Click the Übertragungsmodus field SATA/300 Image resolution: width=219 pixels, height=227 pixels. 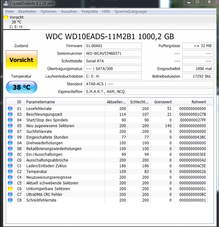(113, 69)
